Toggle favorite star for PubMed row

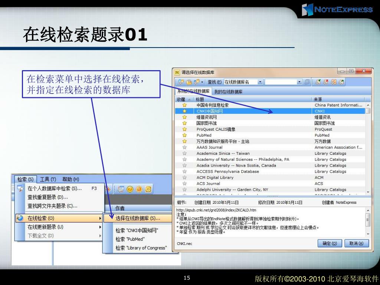click(185, 135)
